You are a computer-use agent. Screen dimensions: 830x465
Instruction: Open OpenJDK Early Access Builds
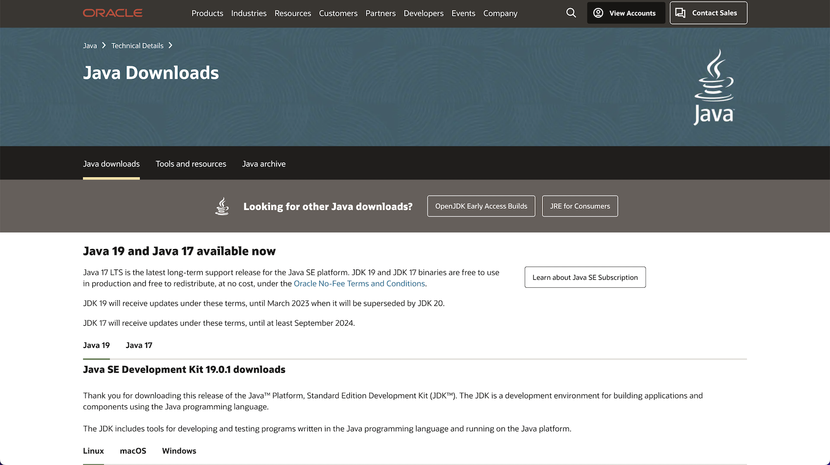tap(481, 206)
